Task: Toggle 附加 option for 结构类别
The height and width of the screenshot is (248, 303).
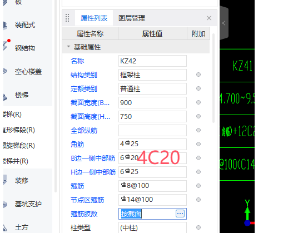Action: 198,75
